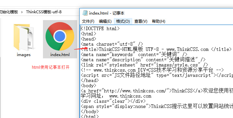The width and height of the screenshot is (233, 118).
Task: Click the closing </head> tag line
Action: (89, 80)
